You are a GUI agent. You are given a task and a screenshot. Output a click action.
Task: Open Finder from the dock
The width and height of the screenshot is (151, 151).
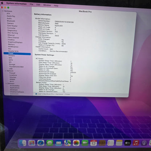(x=23, y=143)
